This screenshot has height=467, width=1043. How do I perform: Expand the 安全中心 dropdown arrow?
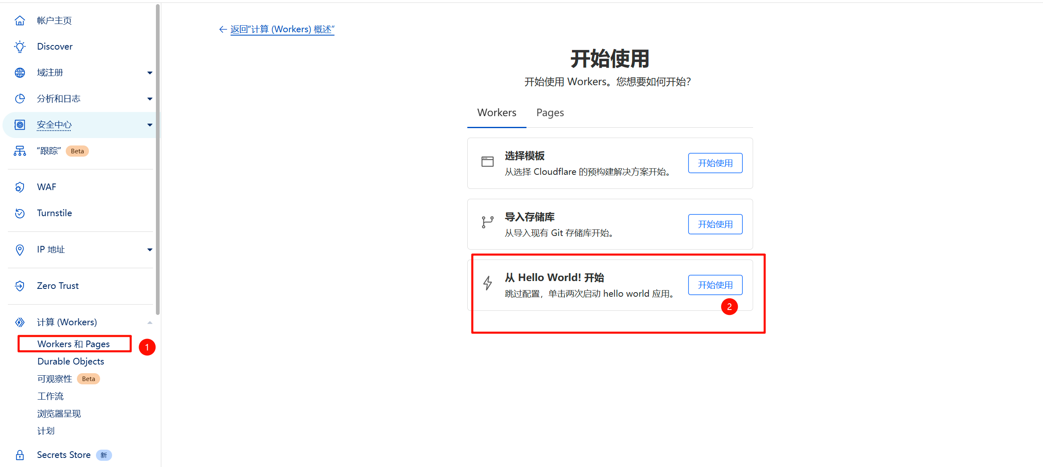(150, 125)
